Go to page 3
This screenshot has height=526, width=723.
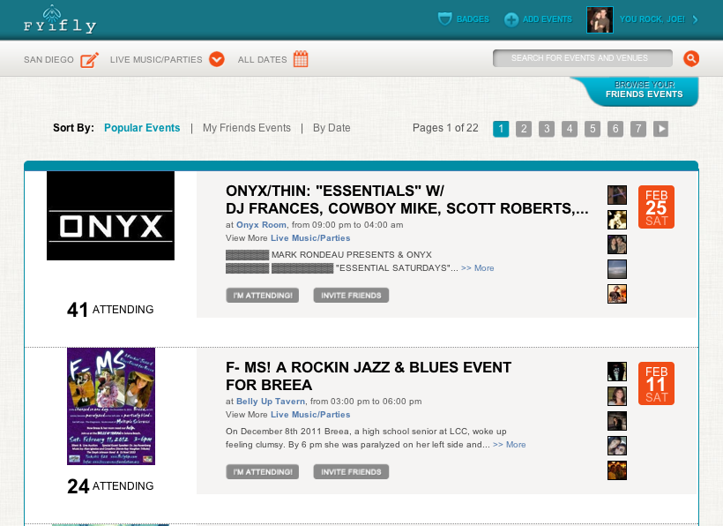pyautogui.click(x=547, y=129)
